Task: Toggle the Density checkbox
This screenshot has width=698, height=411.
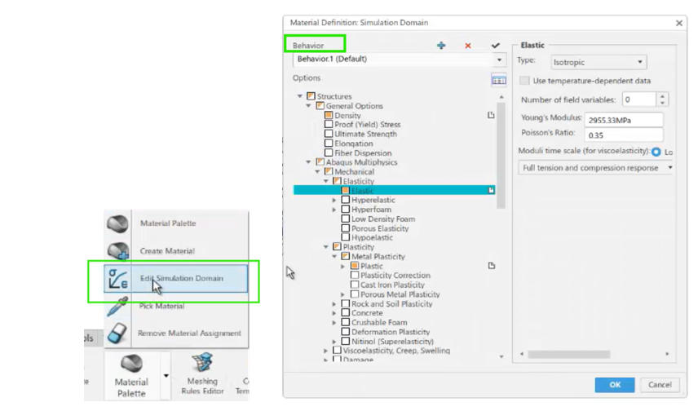Action: [329, 115]
